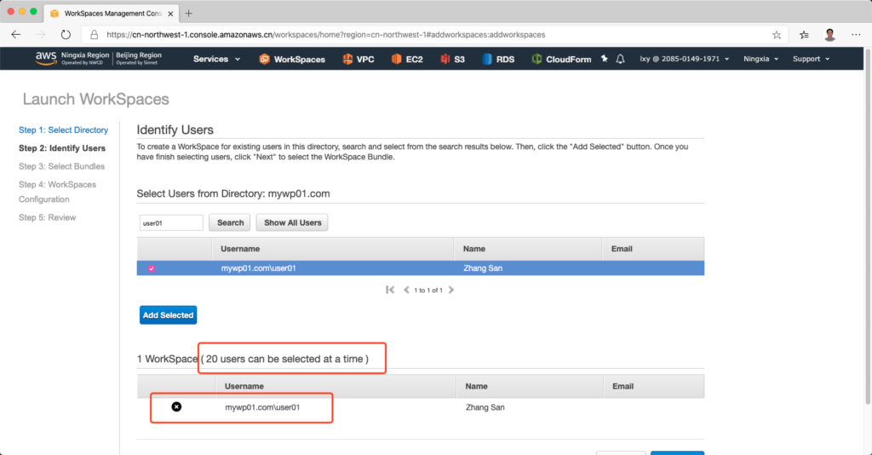Open the RDS service shortcut
Screen dimensions: 872x455
click(x=498, y=60)
